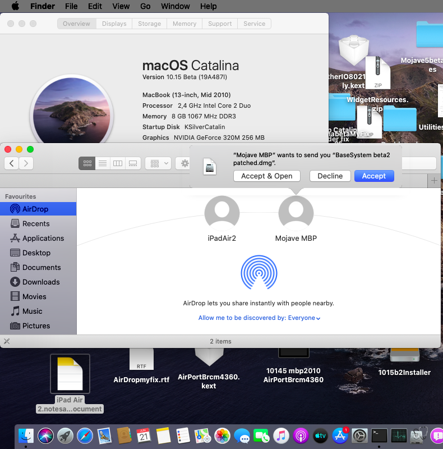Open the Apple menu
The width and height of the screenshot is (443, 449).
pos(16,6)
